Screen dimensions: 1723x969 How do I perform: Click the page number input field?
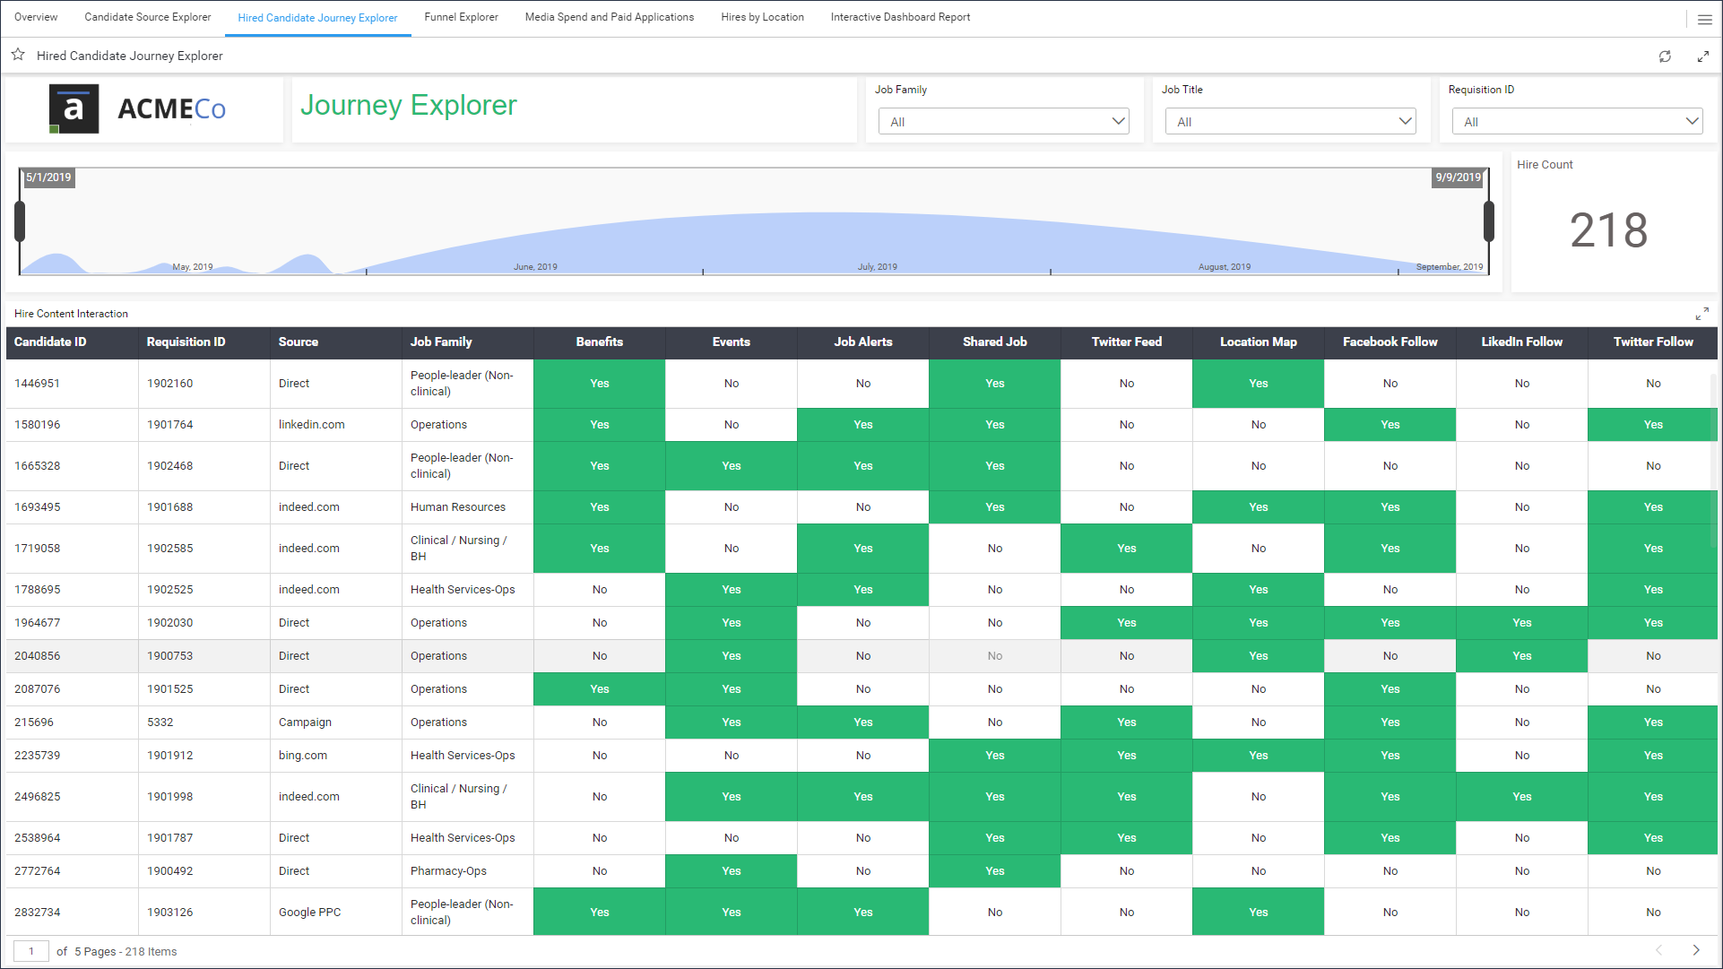pos(31,951)
